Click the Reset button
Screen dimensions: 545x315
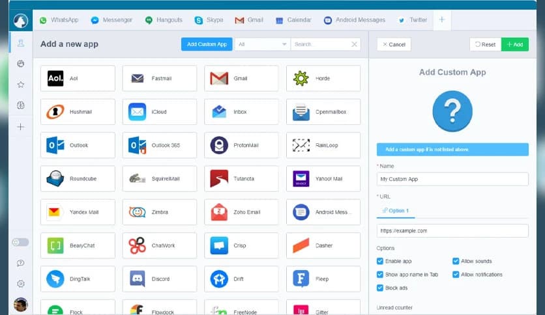pyautogui.click(x=485, y=44)
